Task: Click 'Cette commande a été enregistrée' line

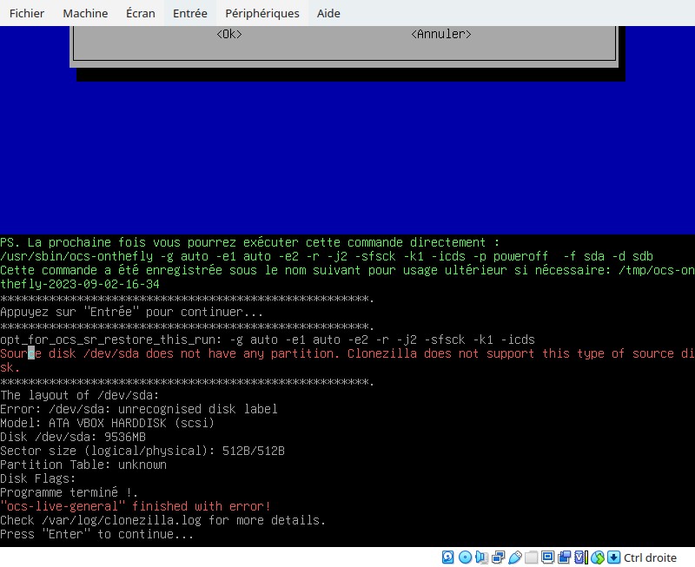Action: tap(347, 277)
